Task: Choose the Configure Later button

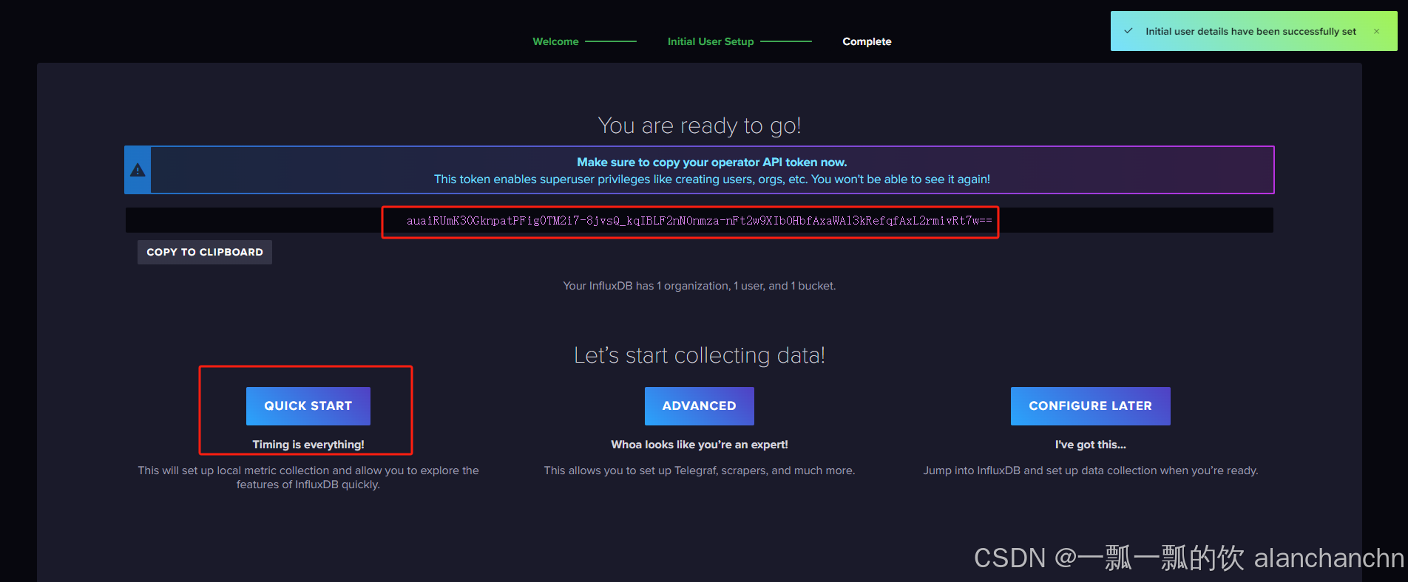Action: coord(1090,406)
